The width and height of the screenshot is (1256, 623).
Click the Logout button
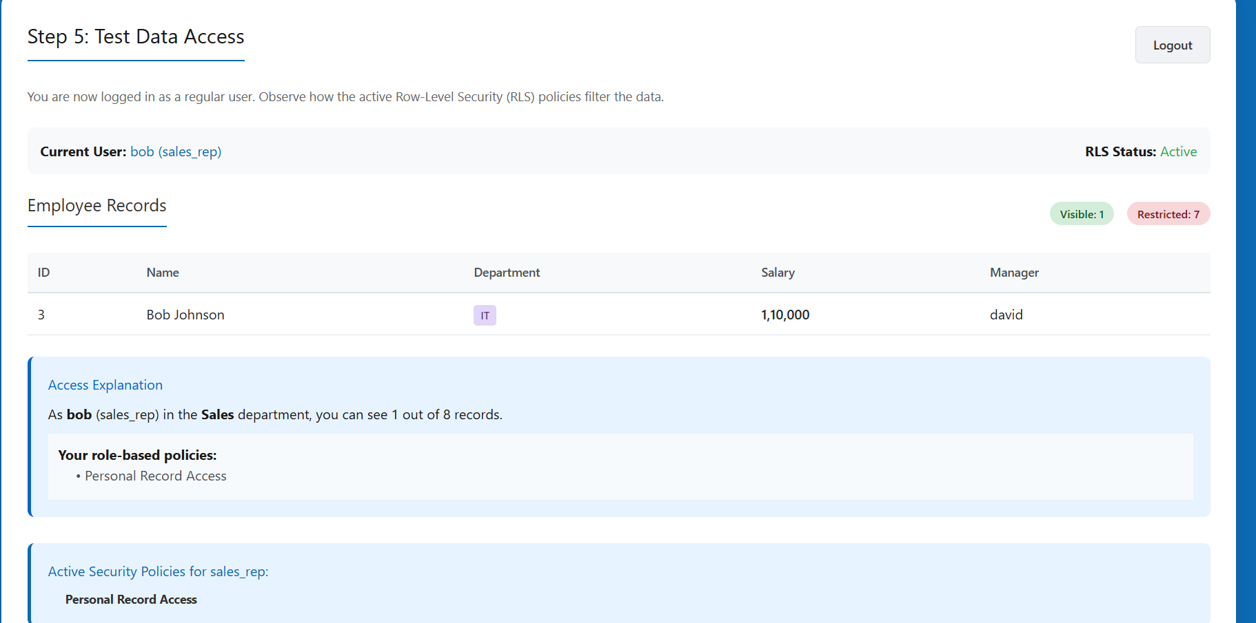pyautogui.click(x=1172, y=44)
